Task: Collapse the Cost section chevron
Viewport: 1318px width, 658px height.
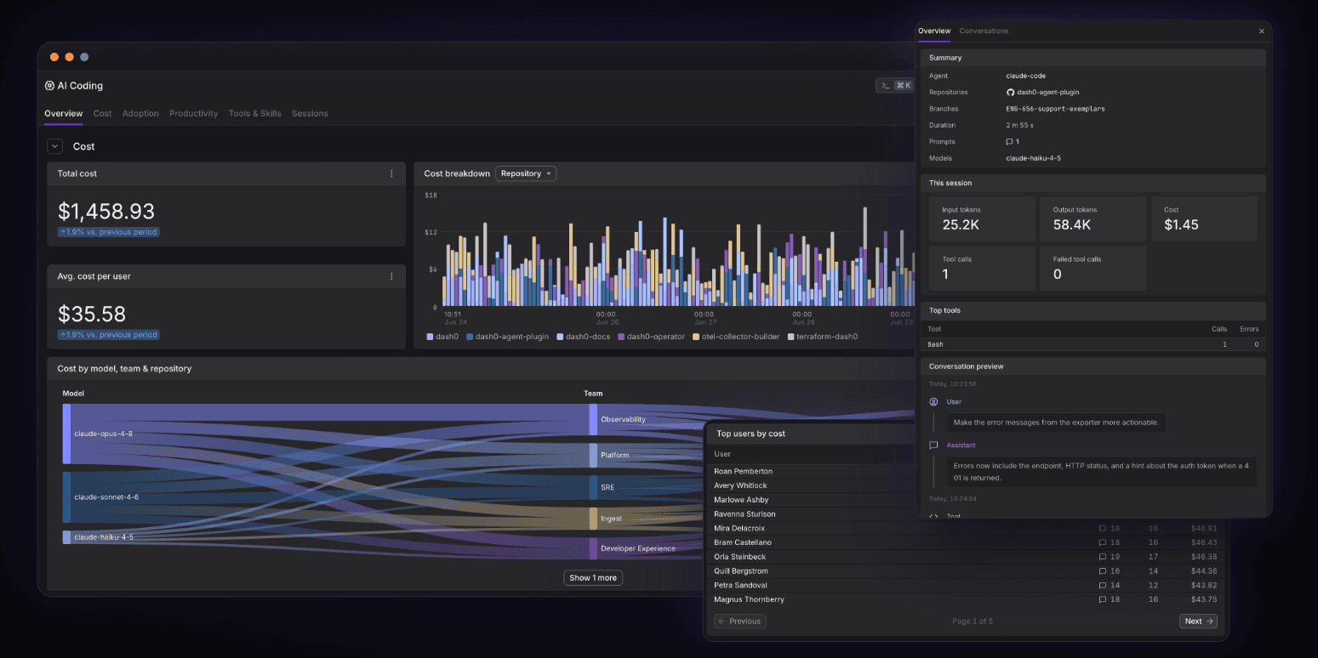Action: coord(54,146)
